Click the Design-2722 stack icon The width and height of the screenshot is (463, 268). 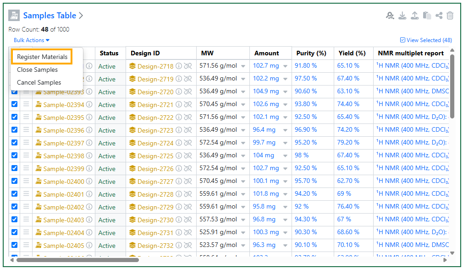click(x=132, y=117)
